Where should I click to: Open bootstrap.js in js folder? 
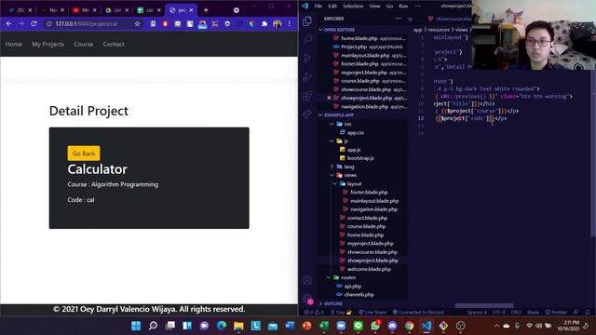360,158
